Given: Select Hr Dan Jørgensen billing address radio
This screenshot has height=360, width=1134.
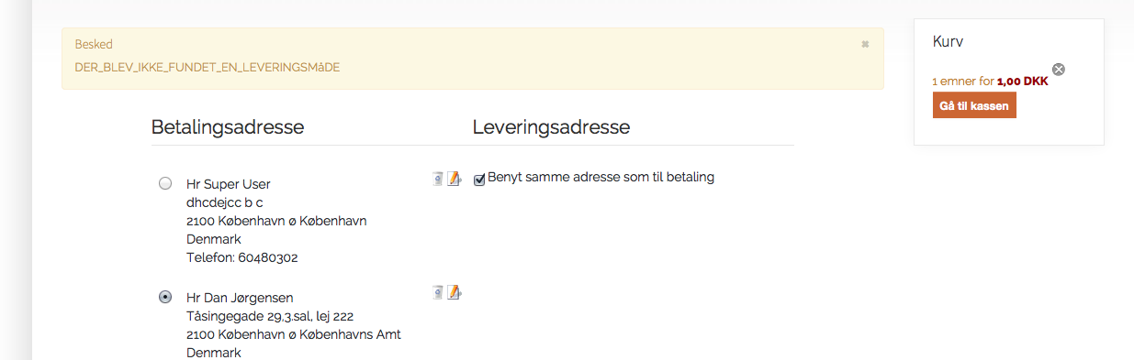Looking at the screenshot, I should pyautogui.click(x=165, y=297).
